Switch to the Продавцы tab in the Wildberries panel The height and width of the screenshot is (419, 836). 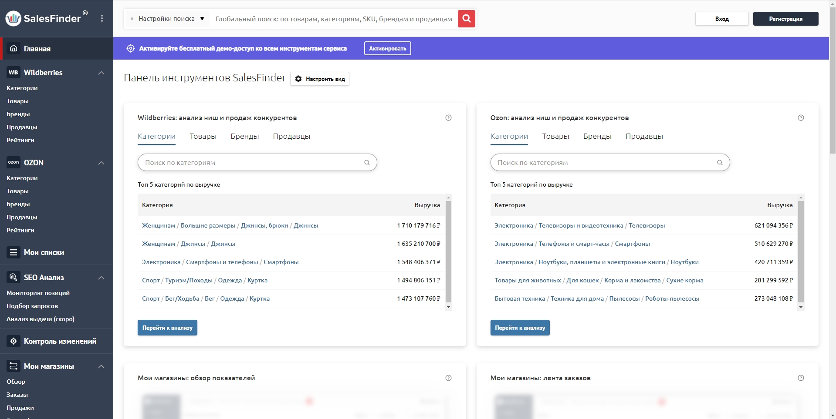click(291, 136)
